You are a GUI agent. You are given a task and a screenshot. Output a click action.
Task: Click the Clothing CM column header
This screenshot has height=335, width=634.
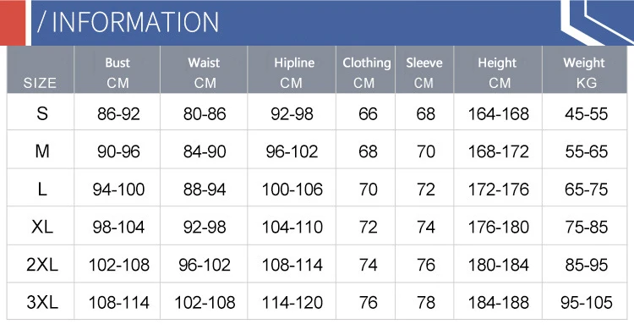click(366, 73)
